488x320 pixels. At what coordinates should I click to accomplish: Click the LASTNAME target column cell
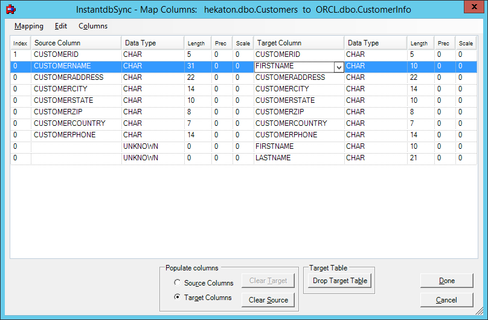[x=299, y=158]
